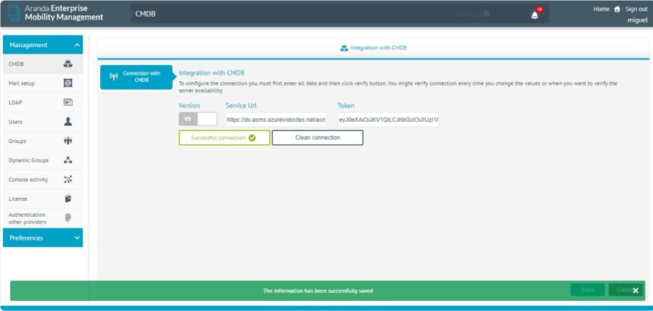Click the CMDB cubes icon in sidebar

tap(68, 64)
